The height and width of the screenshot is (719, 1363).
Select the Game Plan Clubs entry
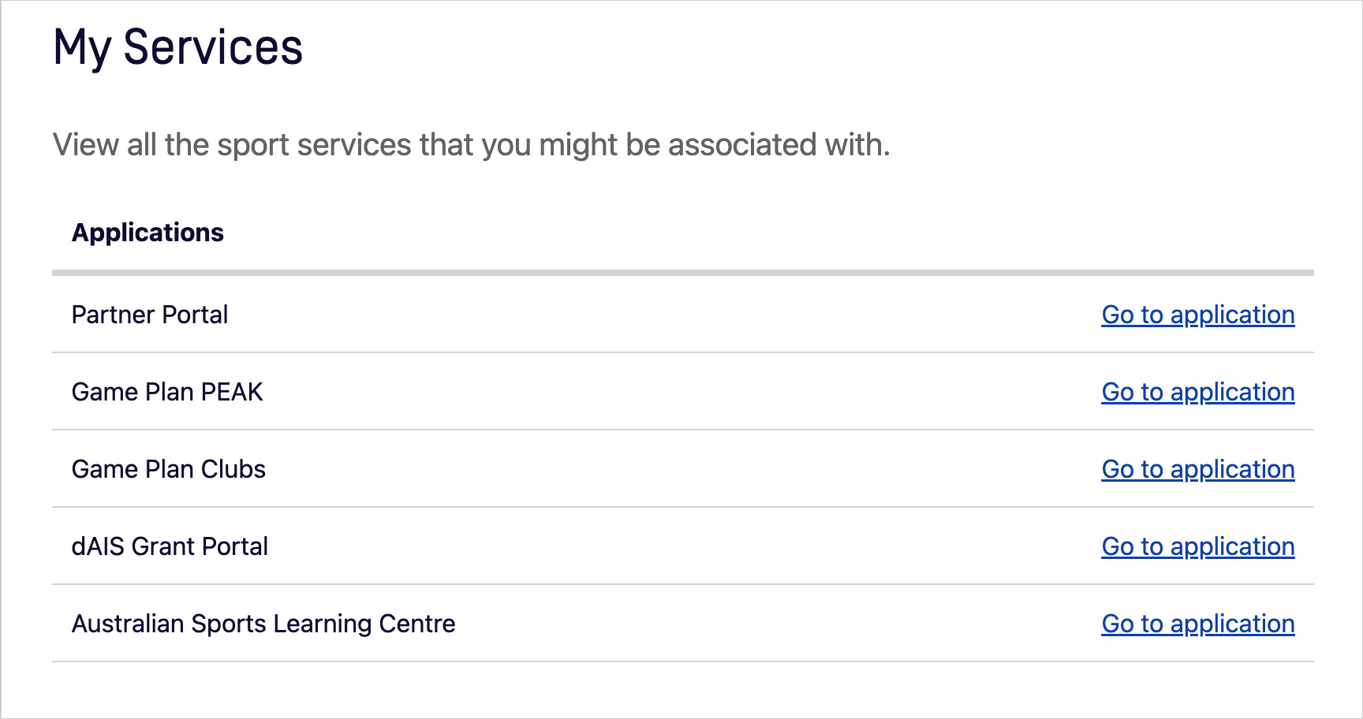click(169, 469)
